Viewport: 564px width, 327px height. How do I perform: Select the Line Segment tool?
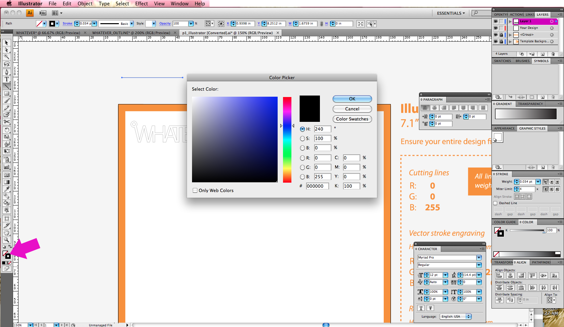6,86
